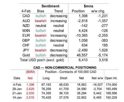Select the AUD bearish bias cell
This screenshot has height=102, width=124.
pyautogui.click(x=41, y=21)
